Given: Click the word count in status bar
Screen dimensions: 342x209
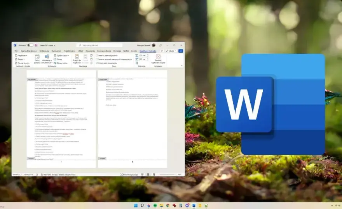Looking at the screenshot, I should pos(29,175).
